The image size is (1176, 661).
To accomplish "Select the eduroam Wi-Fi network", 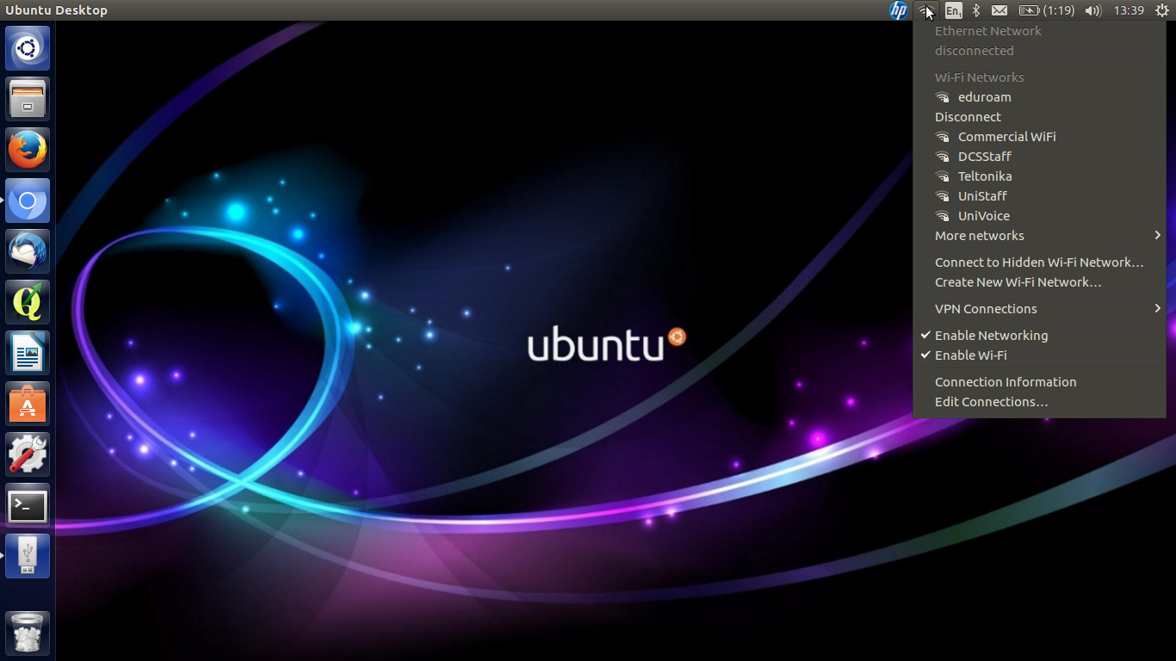I will [x=1039, y=97].
